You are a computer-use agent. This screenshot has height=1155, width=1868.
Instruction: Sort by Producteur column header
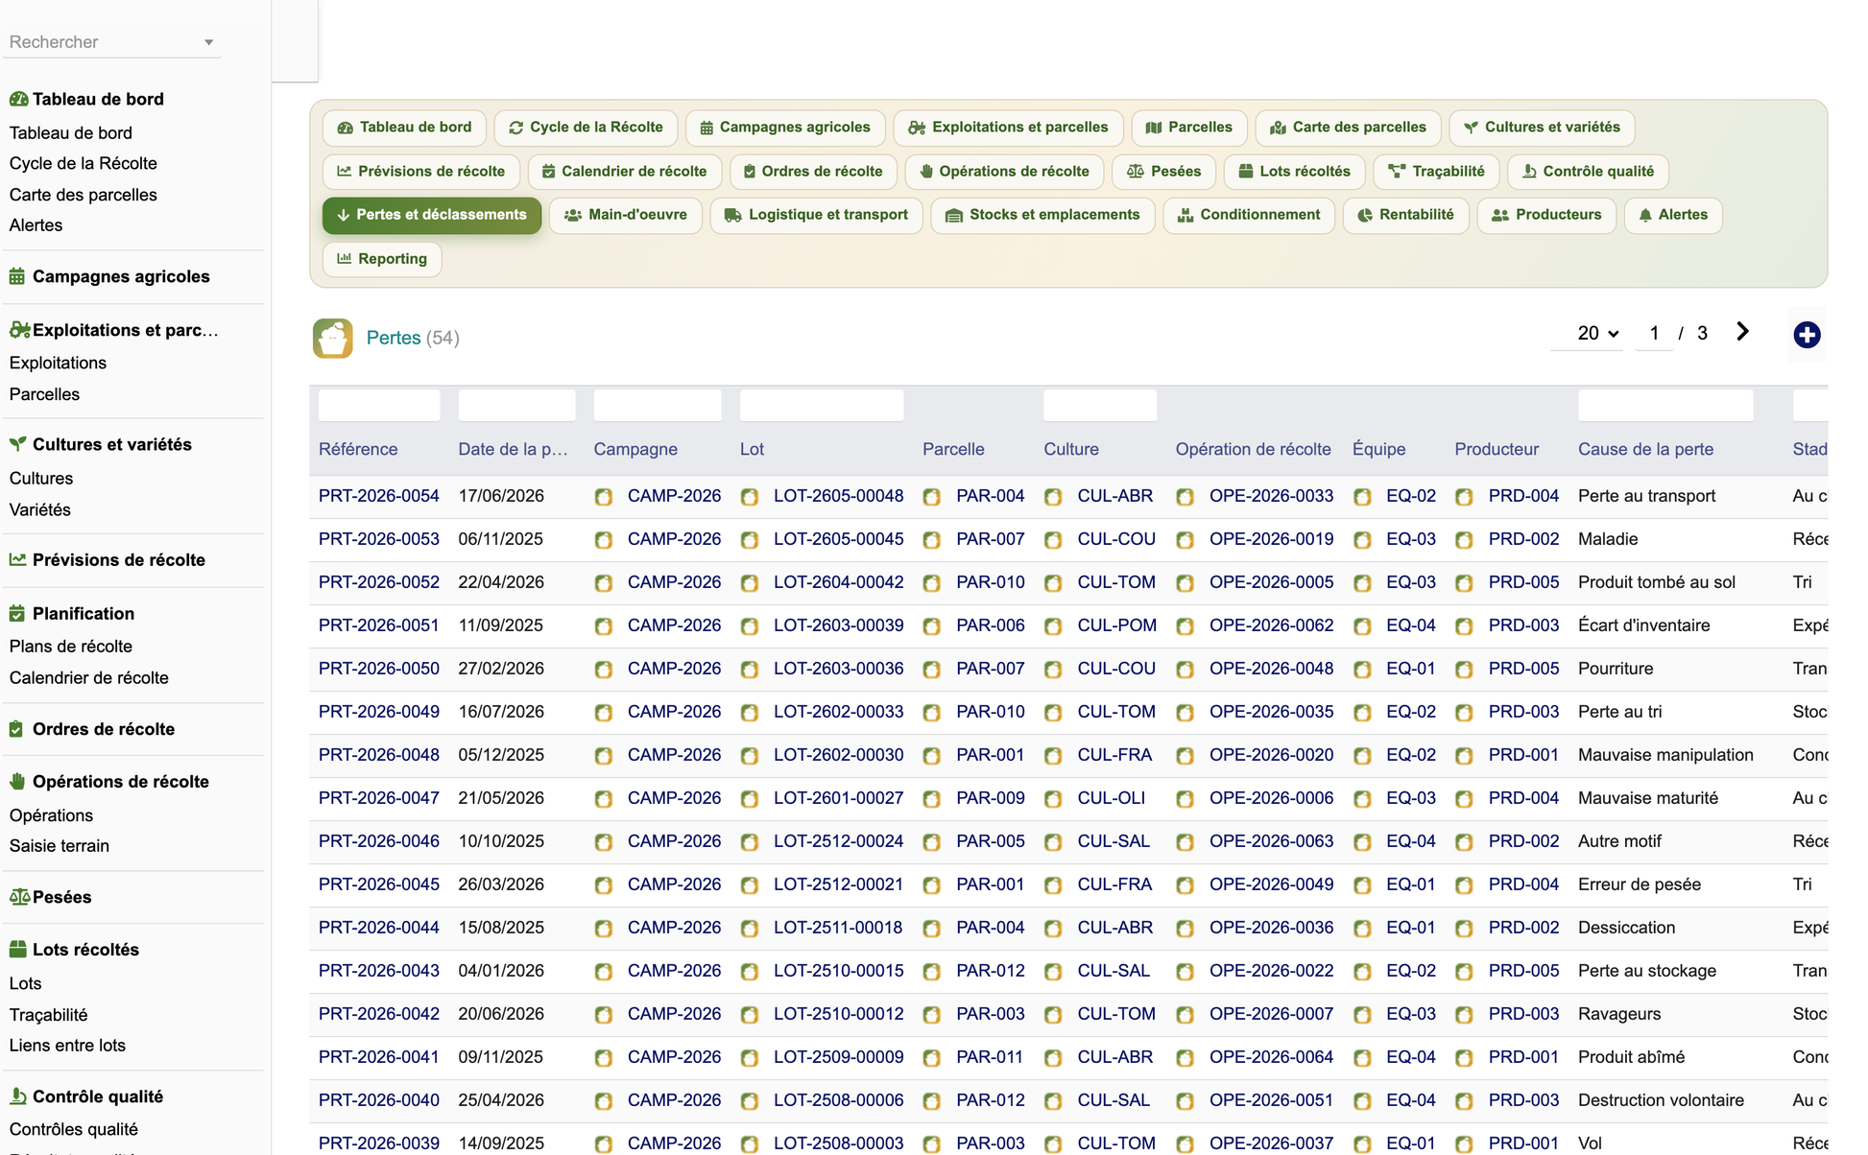coord(1497,449)
